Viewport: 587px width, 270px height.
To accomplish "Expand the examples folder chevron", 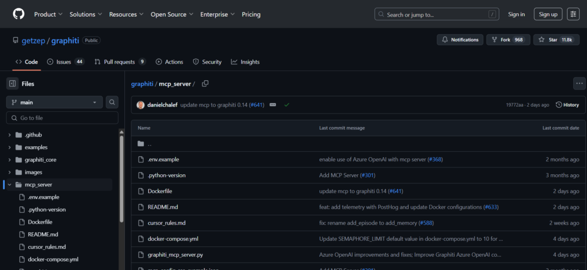I will (x=9, y=147).
